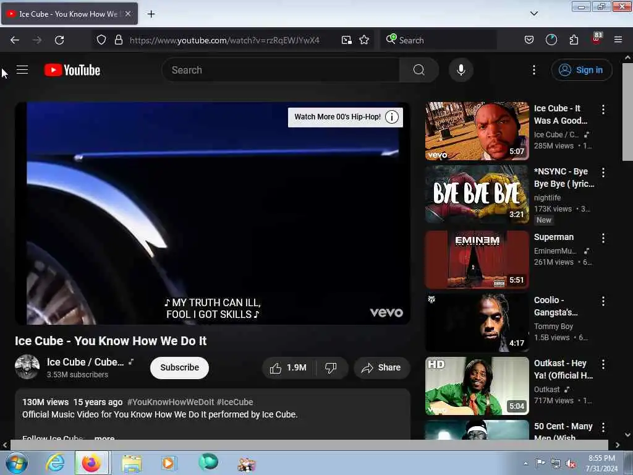
Task: Expand the list all tabs dropdown arrow
Action: pos(533,14)
